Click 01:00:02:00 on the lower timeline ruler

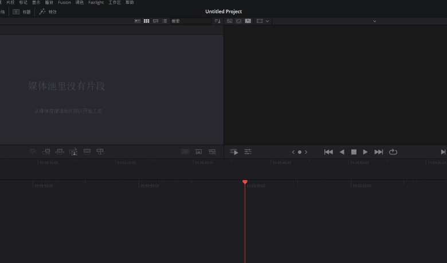[362, 186]
